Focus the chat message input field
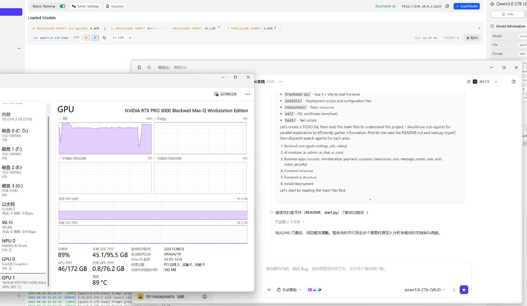Image resolution: width=527 pixels, height=306 pixels. [366, 269]
